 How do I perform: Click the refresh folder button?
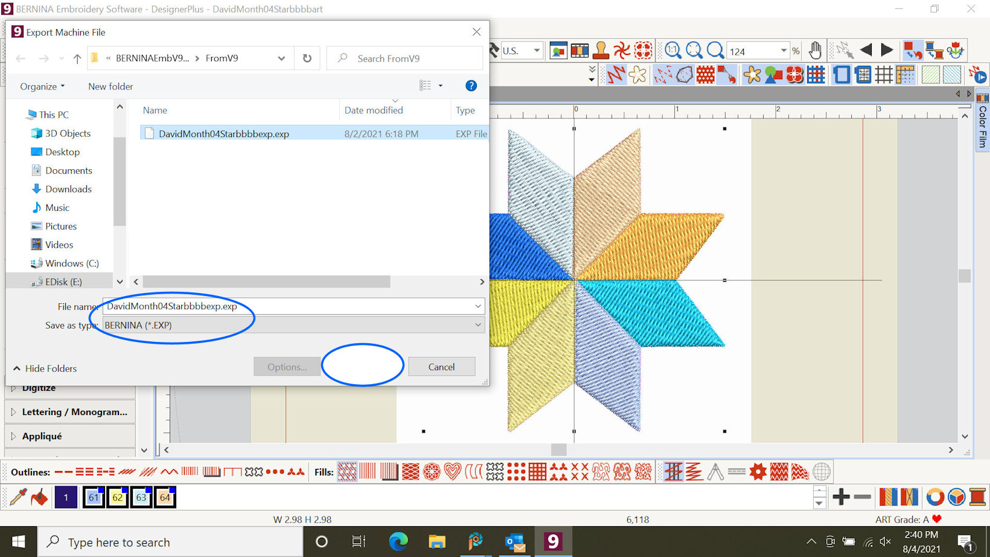307,58
